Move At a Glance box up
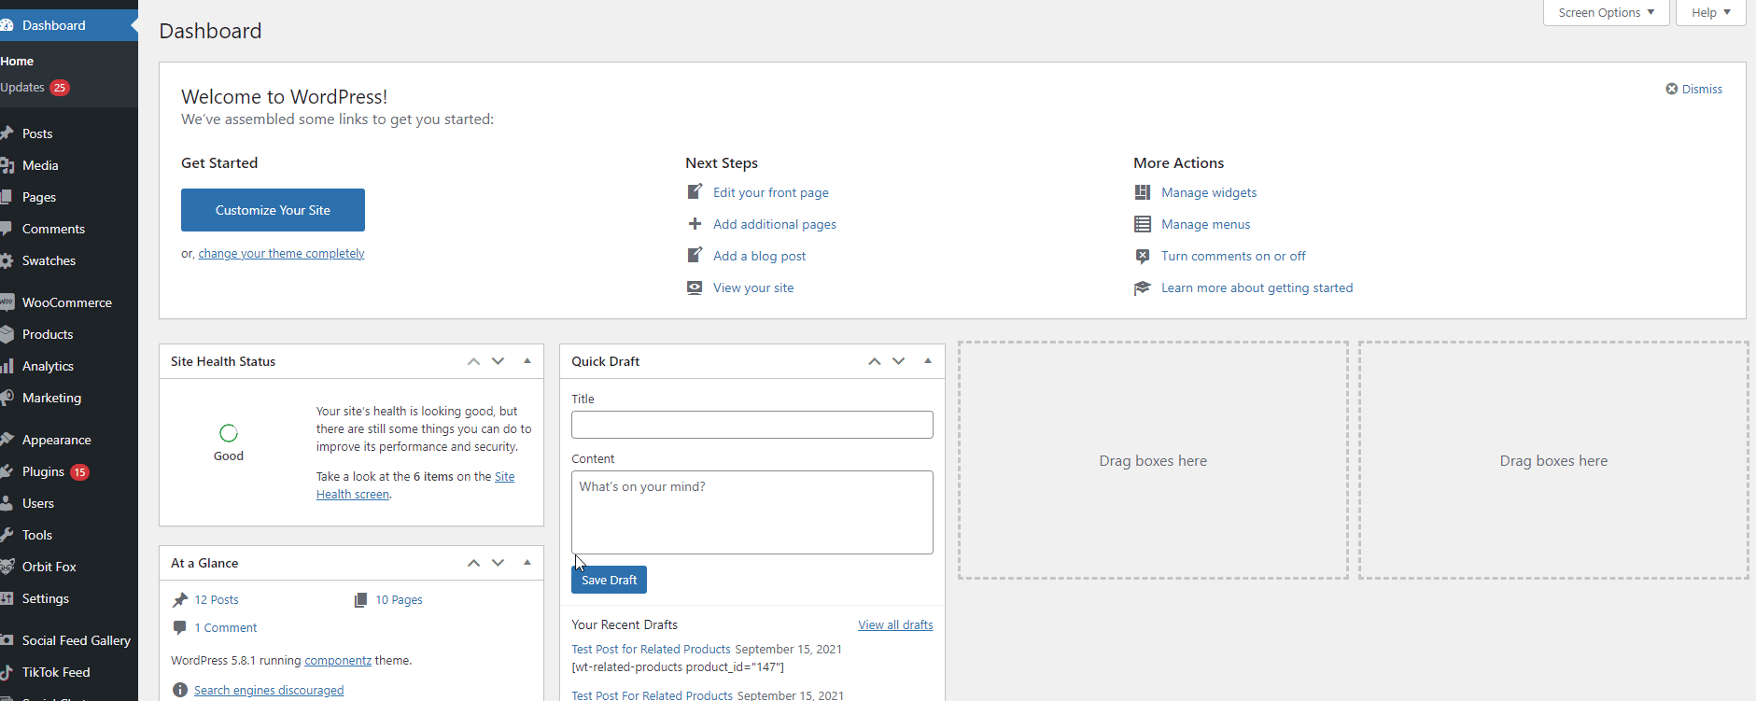This screenshot has height=701, width=1756. pyautogui.click(x=473, y=563)
